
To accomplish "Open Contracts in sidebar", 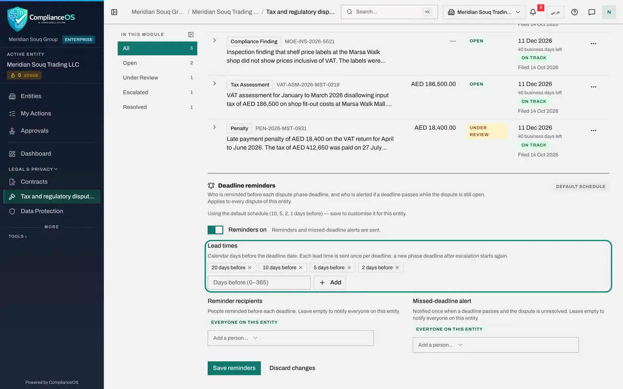I will [52, 182].
